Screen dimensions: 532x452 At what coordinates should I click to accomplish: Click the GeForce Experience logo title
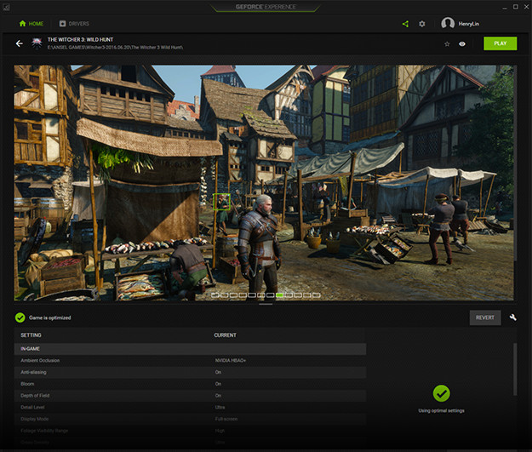click(266, 7)
